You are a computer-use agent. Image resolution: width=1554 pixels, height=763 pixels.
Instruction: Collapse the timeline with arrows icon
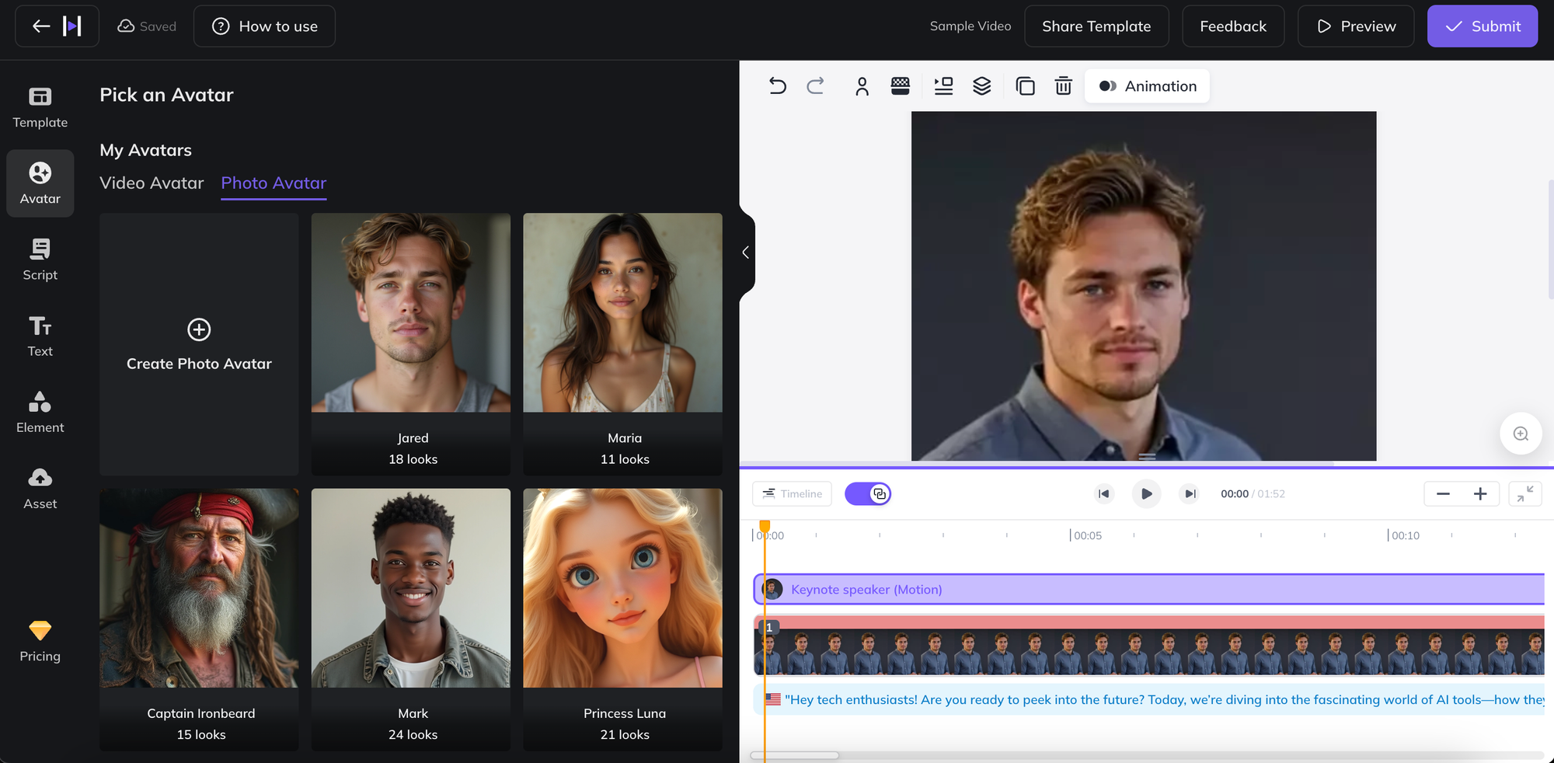pyautogui.click(x=1525, y=494)
